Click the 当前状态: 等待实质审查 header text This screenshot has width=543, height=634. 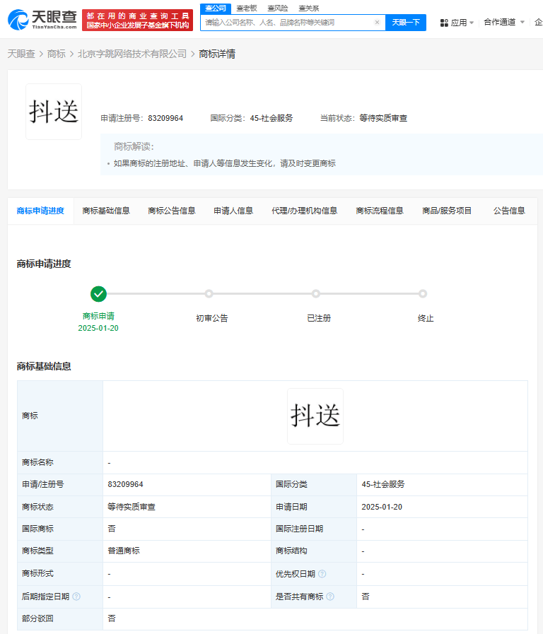(x=363, y=118)
